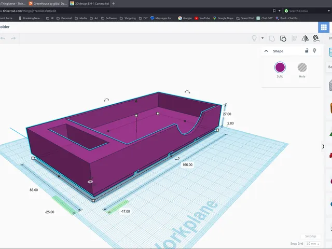Open the Shopping bookmarks folder
The width and height of the screenshot is (332, 249).
(128, 18)
